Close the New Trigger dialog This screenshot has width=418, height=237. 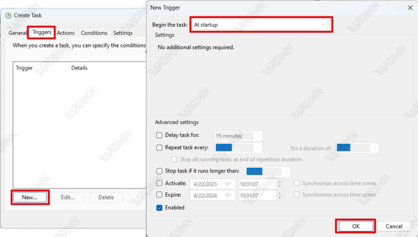pos(410,8)
